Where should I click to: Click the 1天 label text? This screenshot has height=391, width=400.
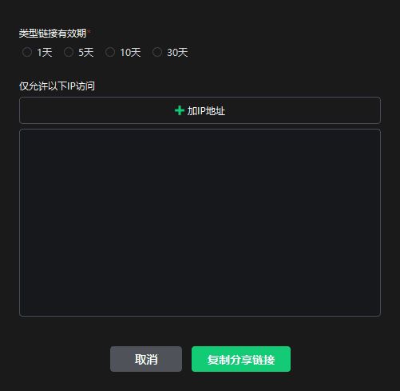45,52
